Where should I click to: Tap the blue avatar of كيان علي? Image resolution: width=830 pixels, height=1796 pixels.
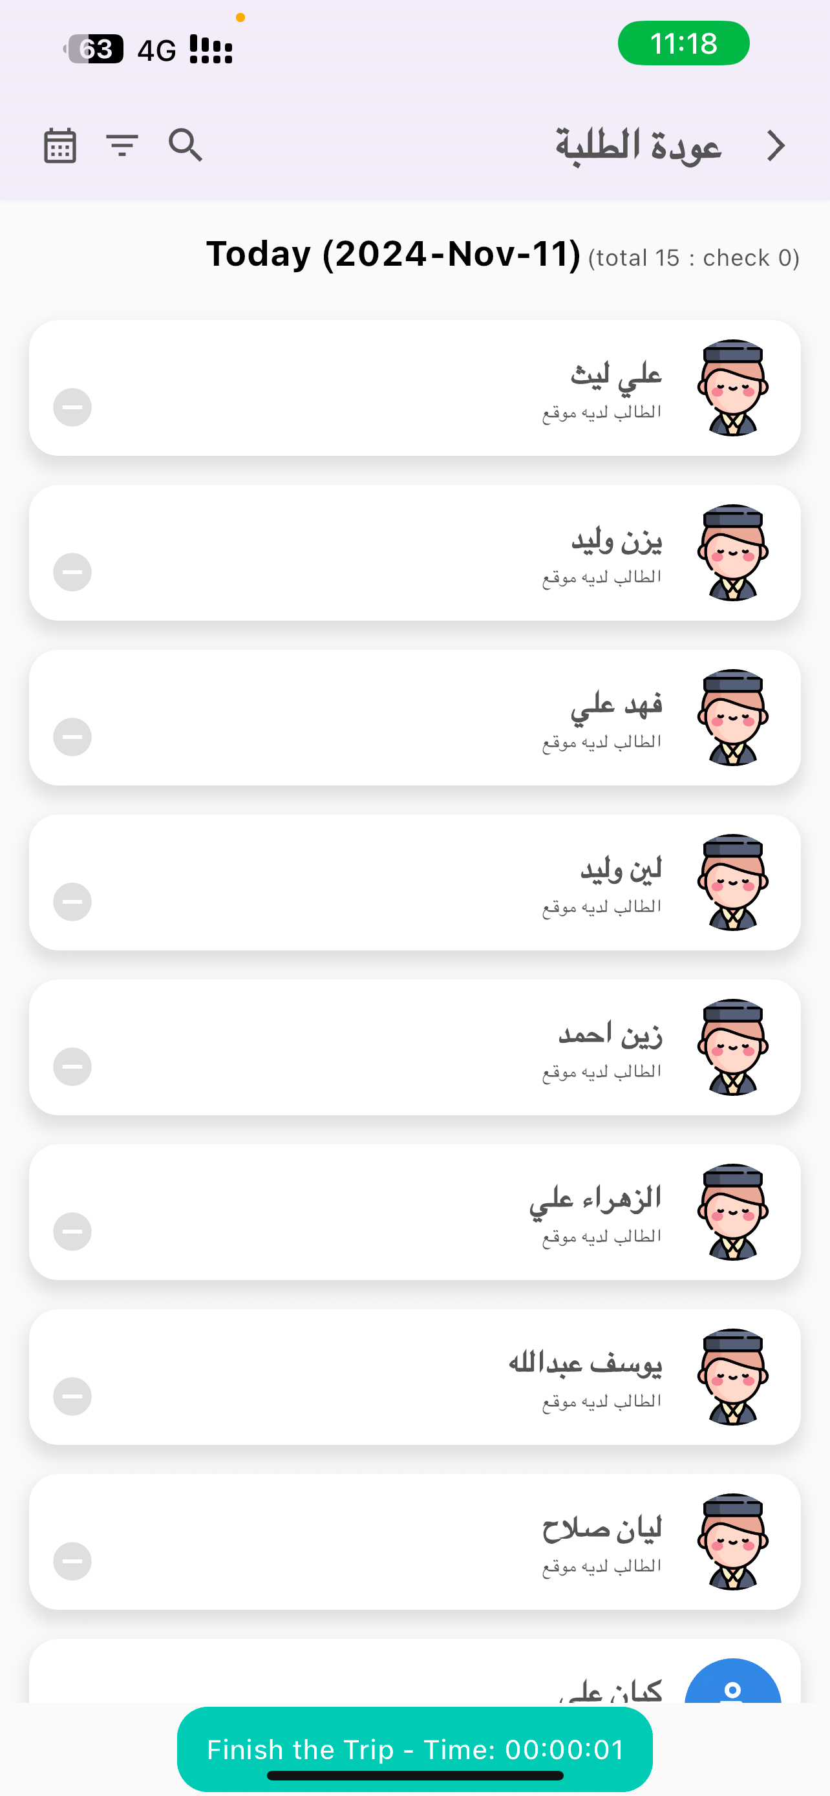pyautogui.click(x=732, y=1680)
